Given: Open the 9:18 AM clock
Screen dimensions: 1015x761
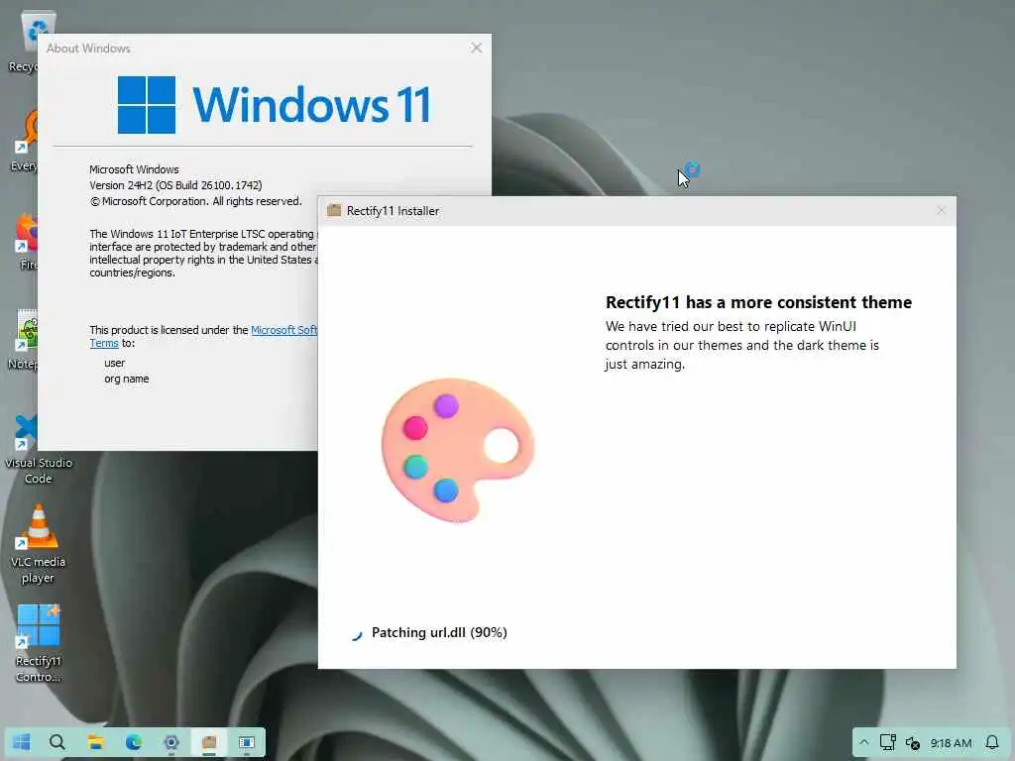Looking at the screenshot, I should (x=951, y=743).
